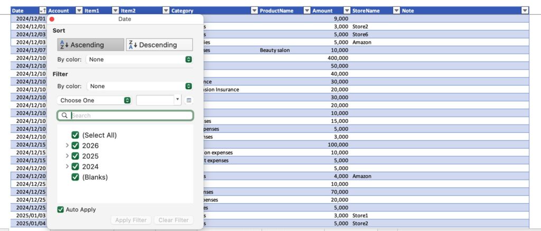Screen dimensions: 541x231
Task: Open the Choose One condition dropdown
Action: (x=94, y=100)
